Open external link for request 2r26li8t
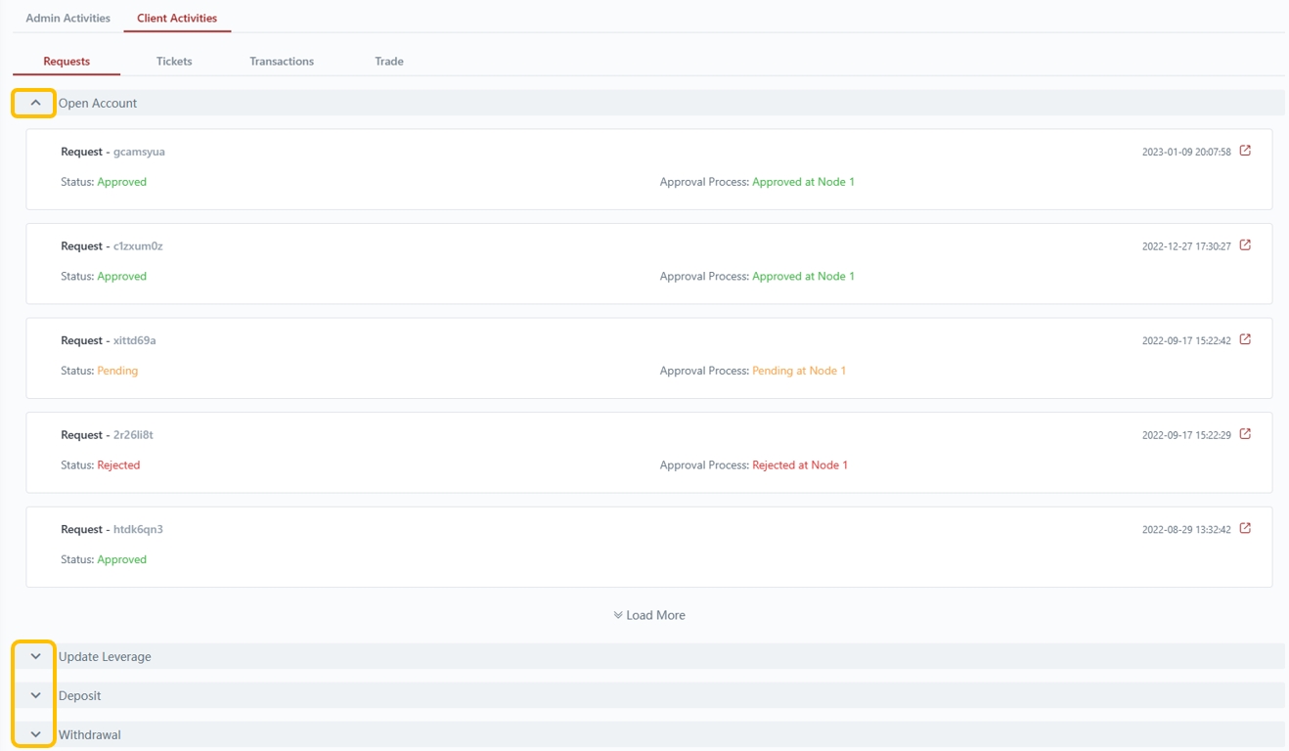1289x751 pixels. (x=1245, y=434)
